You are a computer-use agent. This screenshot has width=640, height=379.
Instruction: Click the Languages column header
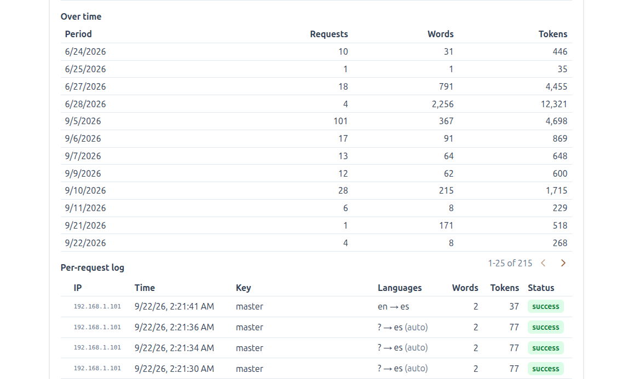pos(400,288)
